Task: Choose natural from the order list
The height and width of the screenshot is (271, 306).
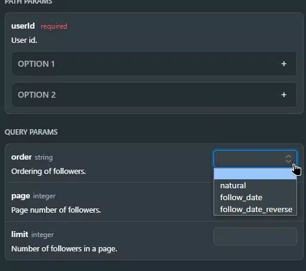Action: (233, 186)
